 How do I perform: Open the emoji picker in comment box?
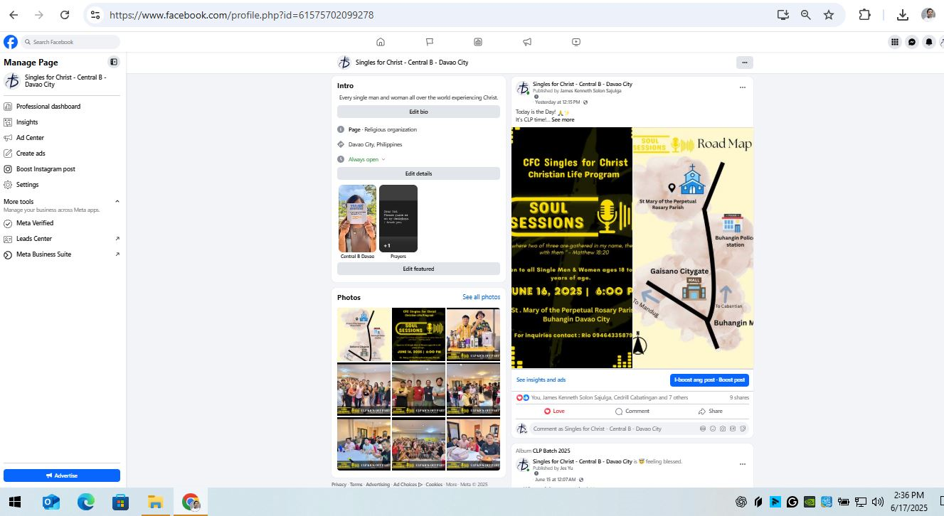[713, 429]
